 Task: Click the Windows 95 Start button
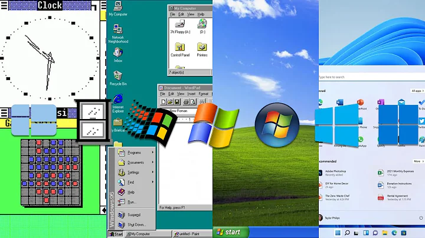point(116,234)
